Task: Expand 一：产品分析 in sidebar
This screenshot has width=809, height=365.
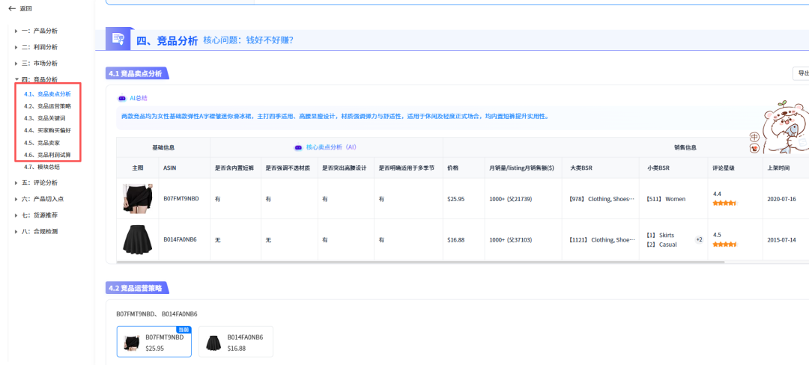Action: point(16,31)
